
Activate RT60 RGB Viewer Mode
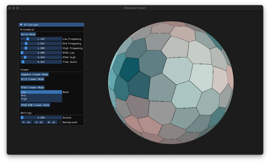point(35,105)
